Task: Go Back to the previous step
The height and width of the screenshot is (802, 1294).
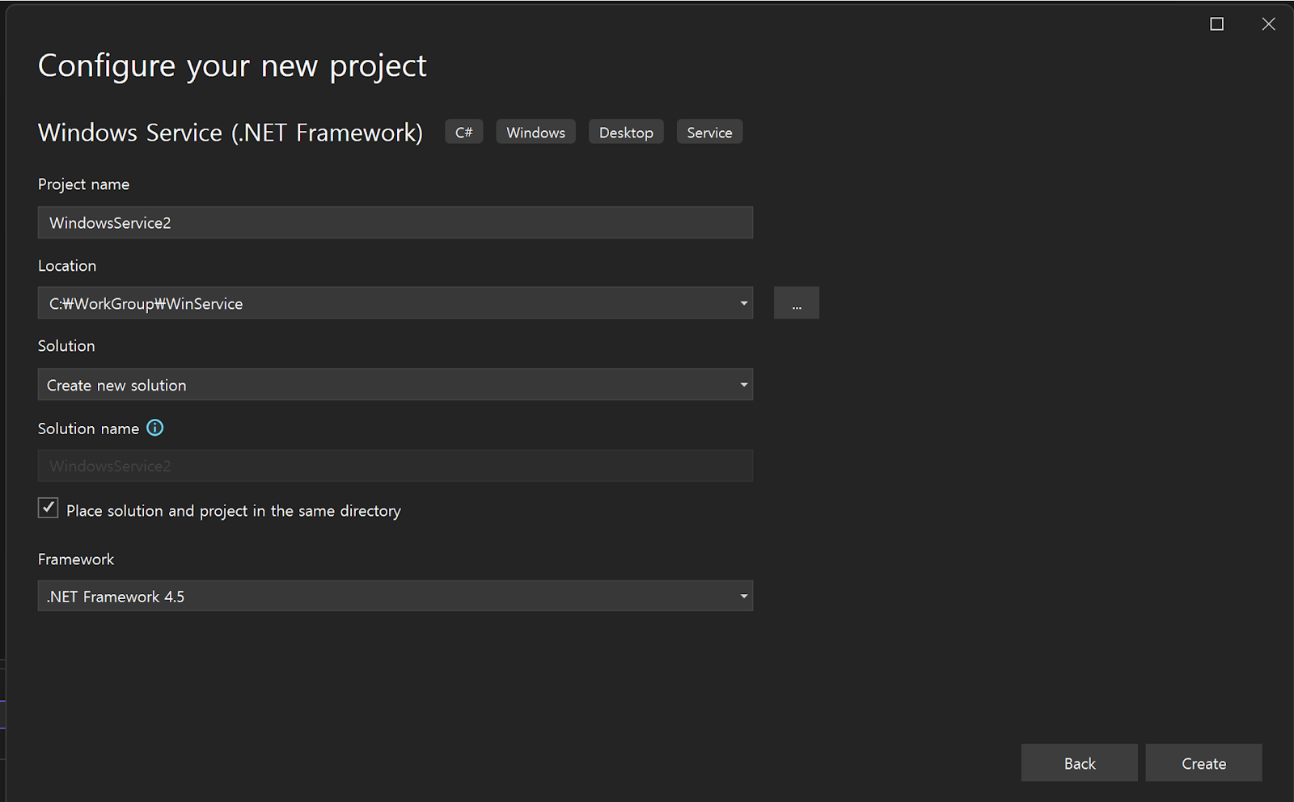Action: (x=1079, y=763)
